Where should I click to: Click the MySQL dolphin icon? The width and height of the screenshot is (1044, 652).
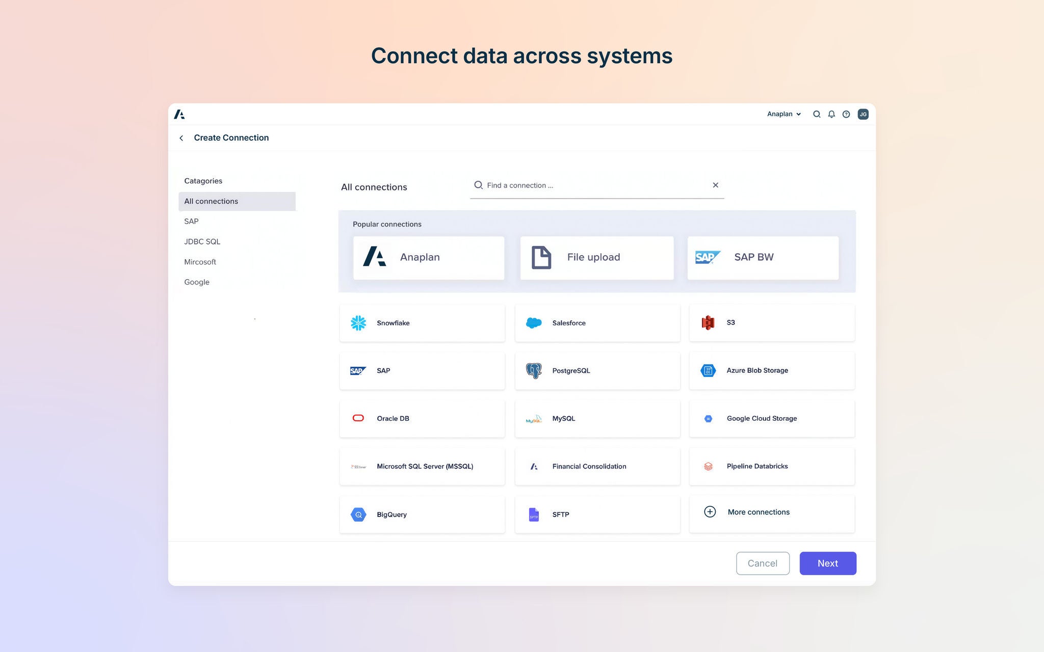point(534,419)
